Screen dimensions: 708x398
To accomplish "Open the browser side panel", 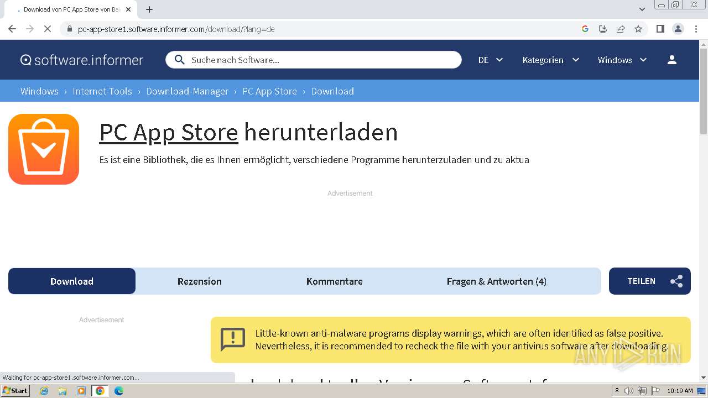I will 660,29.
